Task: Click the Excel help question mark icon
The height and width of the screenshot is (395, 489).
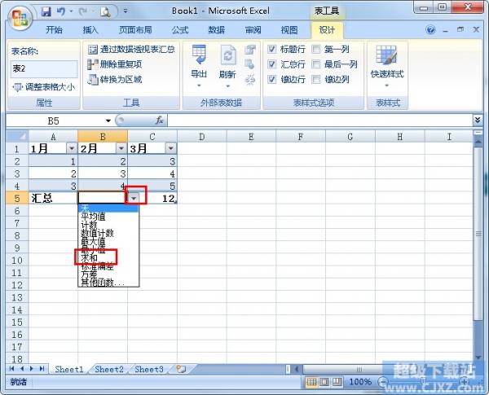Action: pyautogui.click(x=431, y=30)
